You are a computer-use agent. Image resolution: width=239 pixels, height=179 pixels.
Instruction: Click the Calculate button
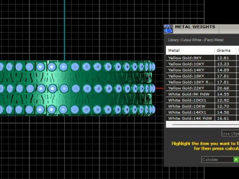(220, 160)
